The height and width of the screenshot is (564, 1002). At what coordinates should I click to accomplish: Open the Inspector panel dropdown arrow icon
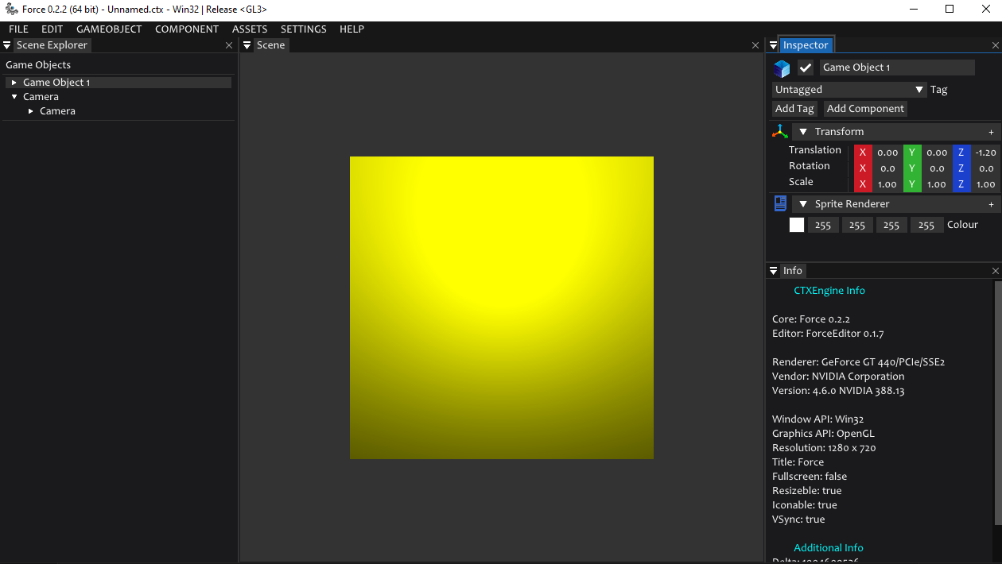pos(773,46)
